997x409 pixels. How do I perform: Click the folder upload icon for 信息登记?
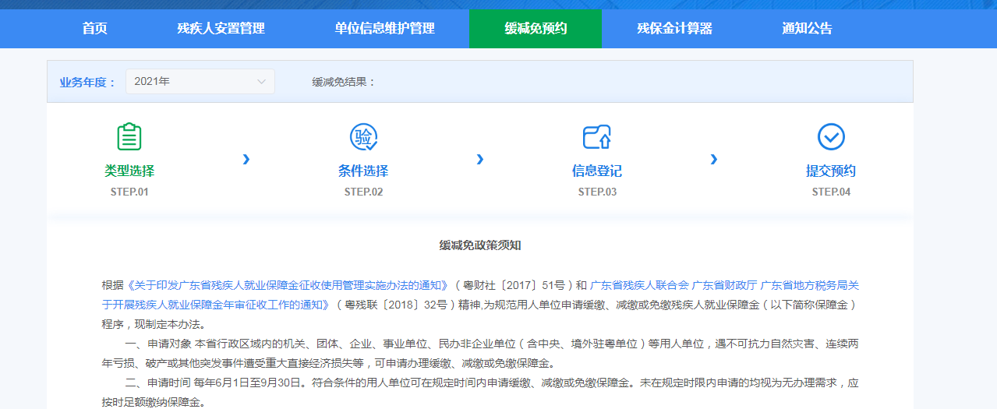pyautogui.click(x=597, y=137)
